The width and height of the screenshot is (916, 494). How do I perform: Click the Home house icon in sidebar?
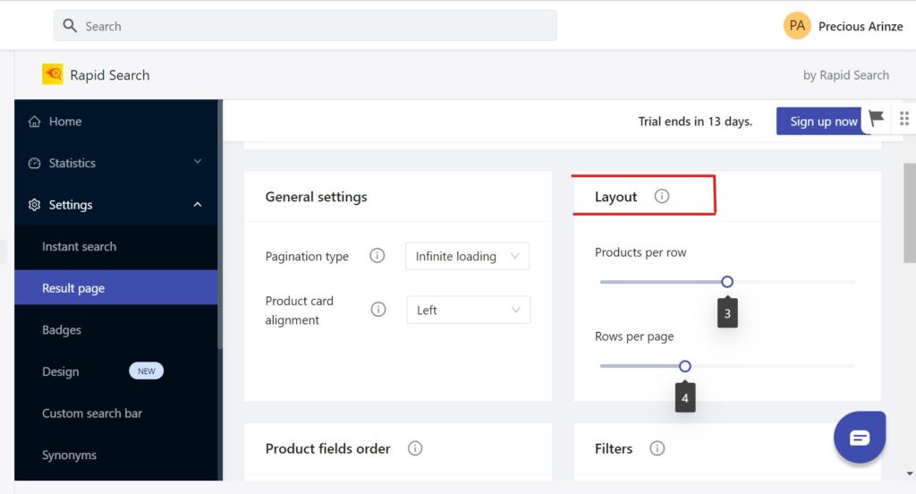tap(35, 122)
